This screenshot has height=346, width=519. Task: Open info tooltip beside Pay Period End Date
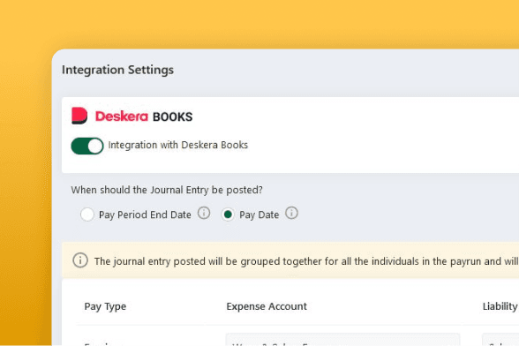(204, 213)
